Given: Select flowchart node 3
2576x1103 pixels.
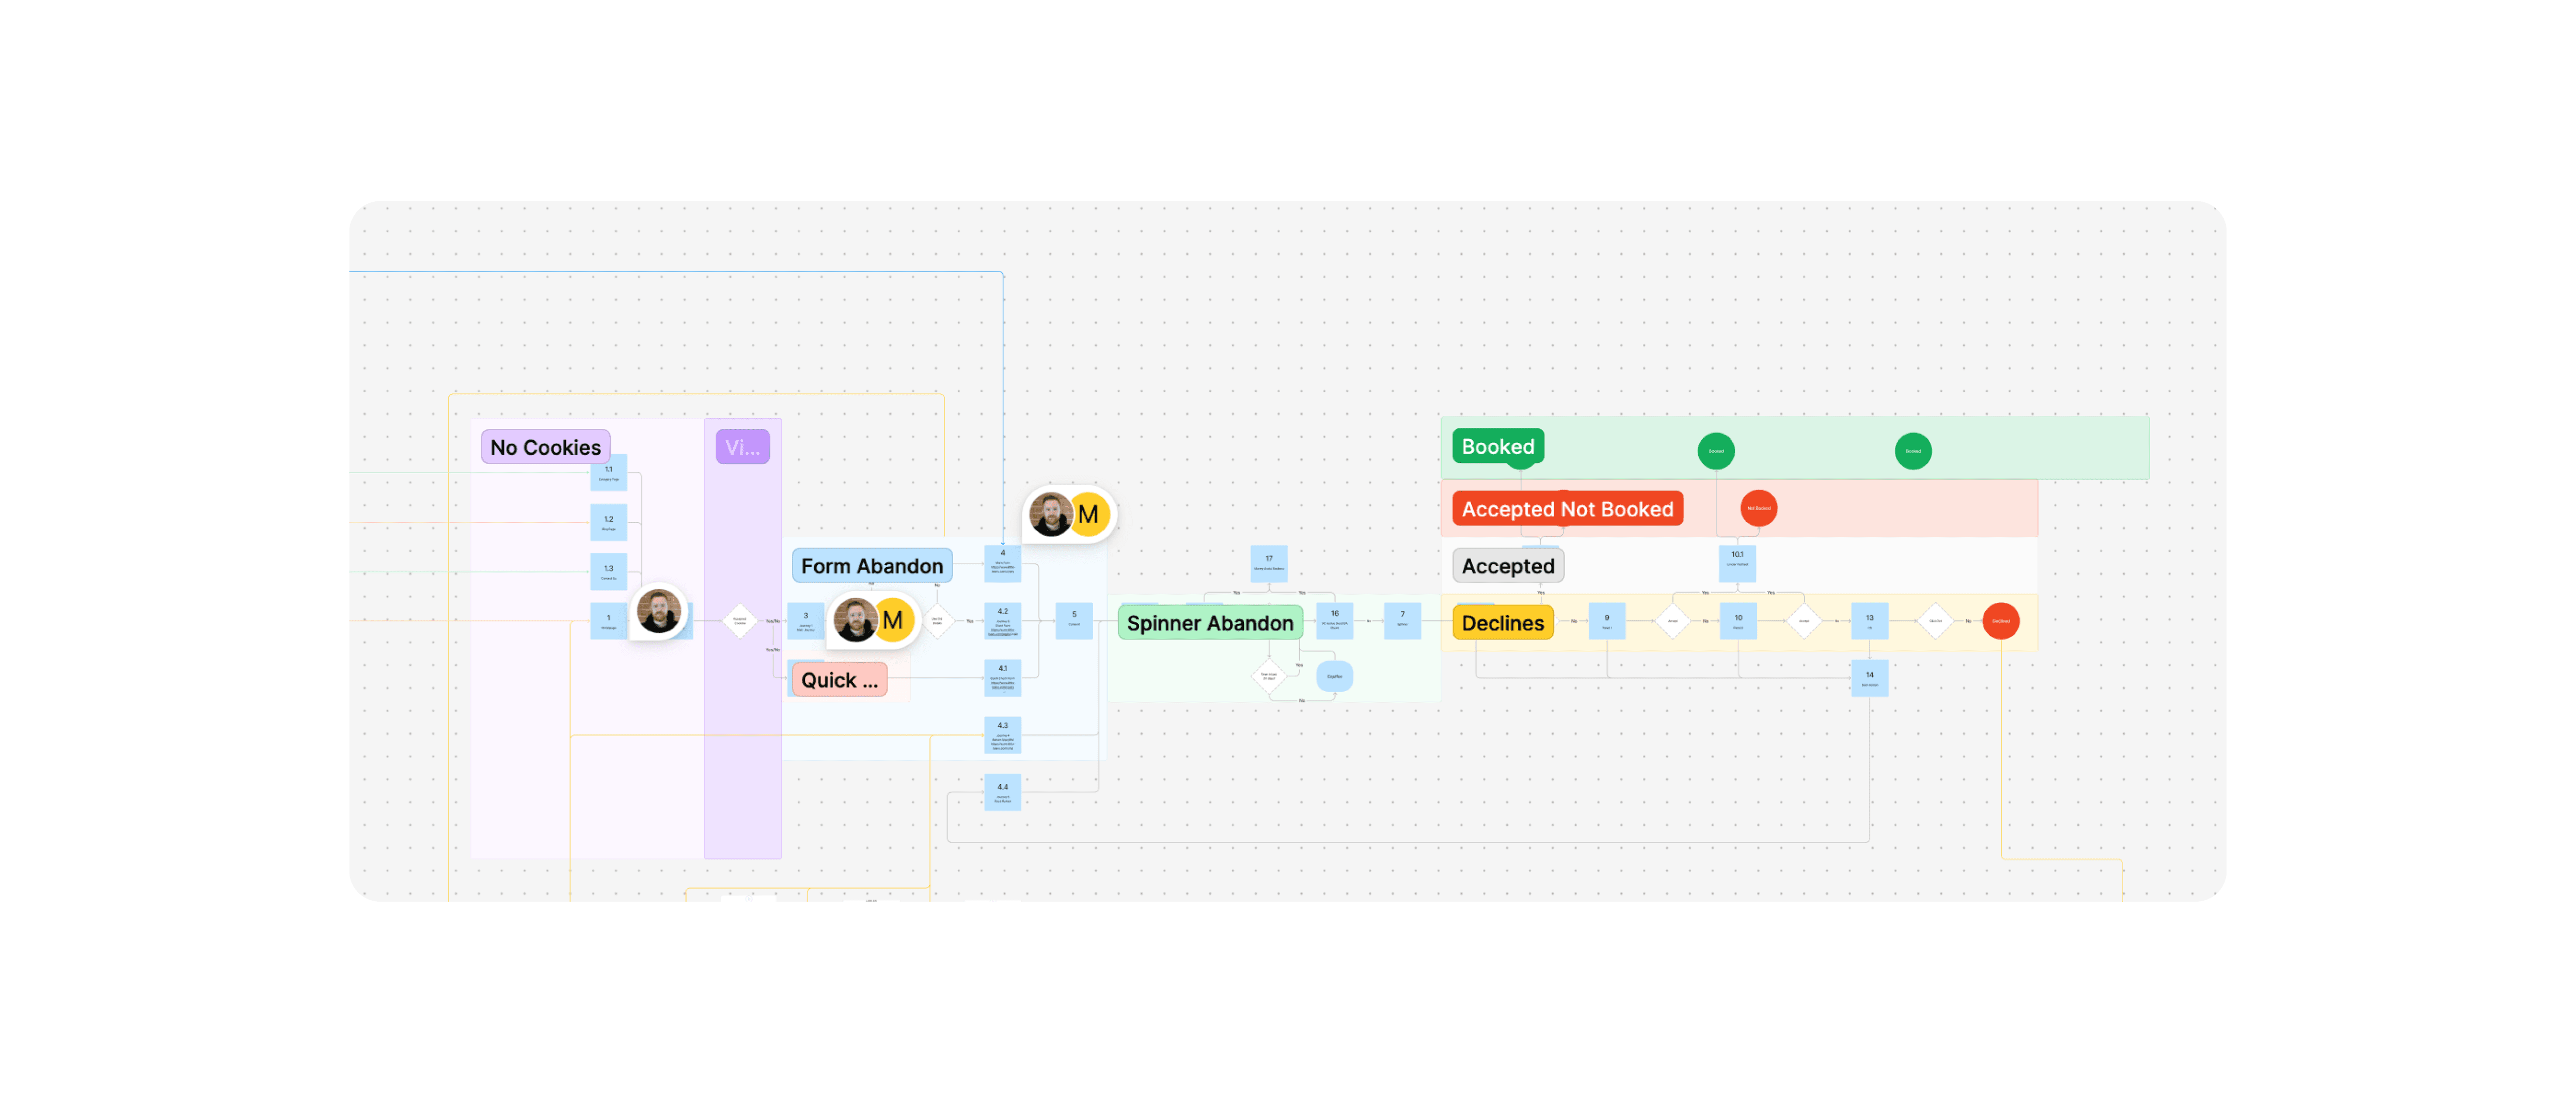Looking at the screenshot, I should tap(805, 621).
